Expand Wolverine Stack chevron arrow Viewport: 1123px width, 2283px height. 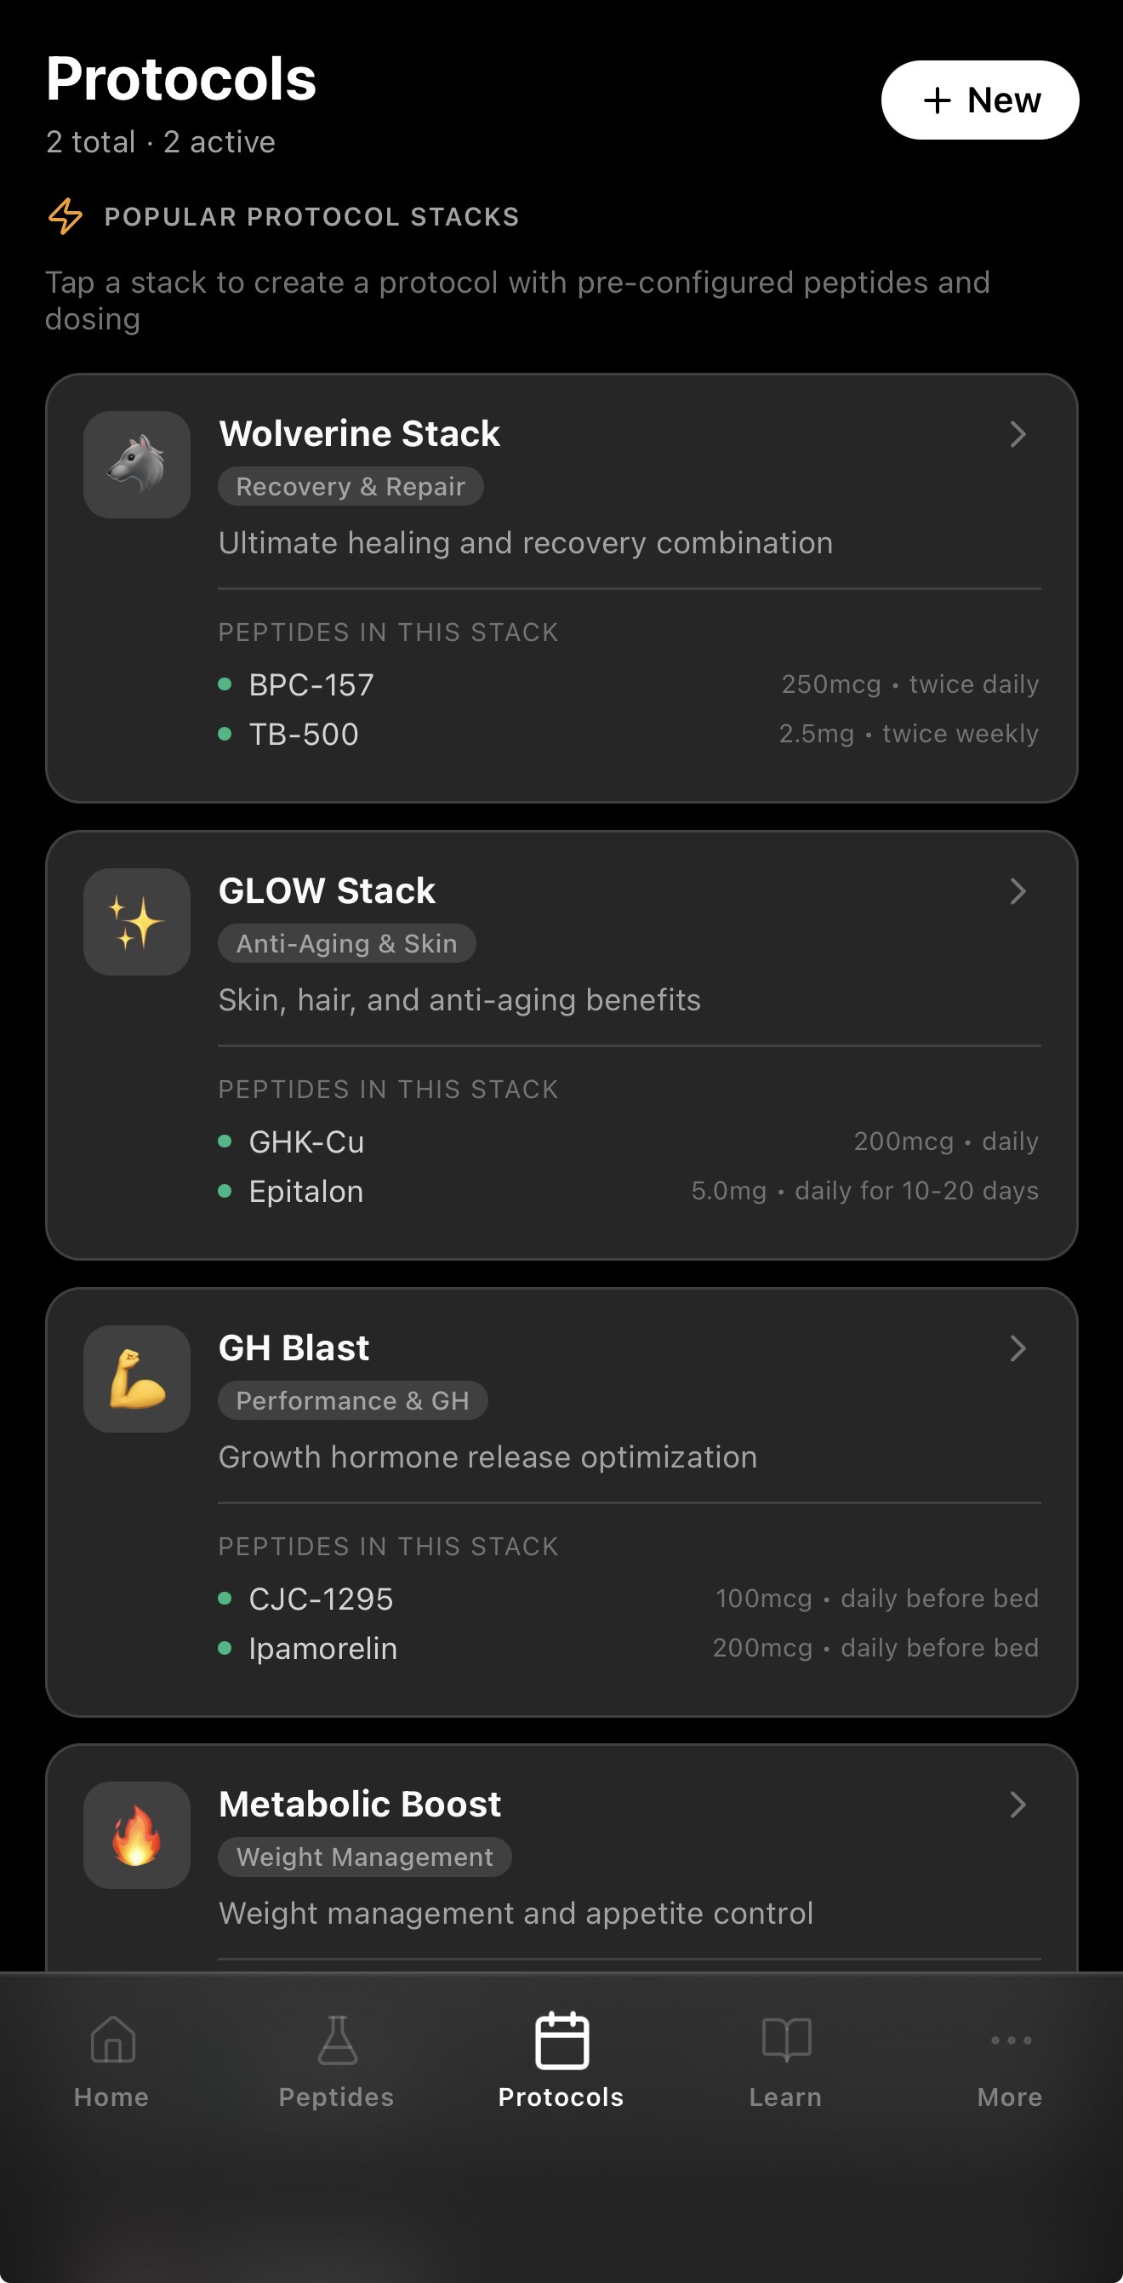pyautogui.click(x=1018, y=434)
